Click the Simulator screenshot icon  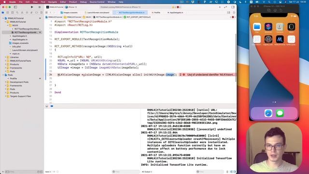pos(269,10)
